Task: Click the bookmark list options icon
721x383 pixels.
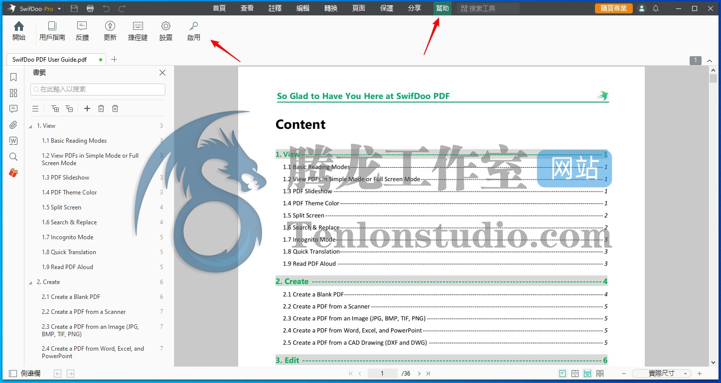Action: click(x=35, y=108)
